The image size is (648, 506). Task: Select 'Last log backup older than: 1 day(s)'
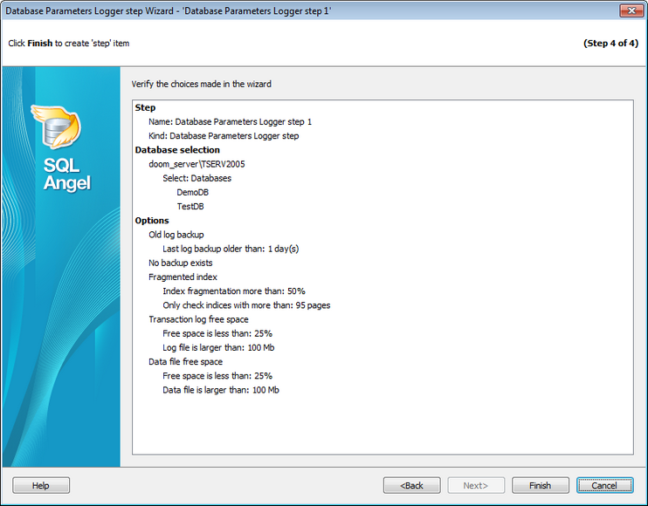click(x=231, y=249)
